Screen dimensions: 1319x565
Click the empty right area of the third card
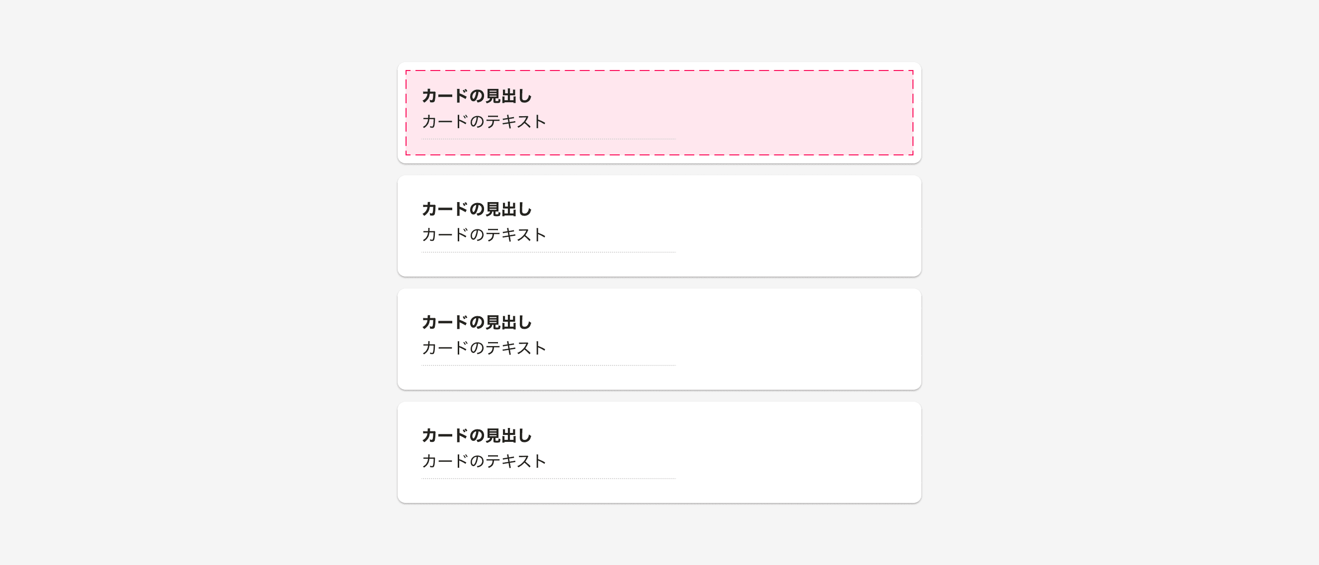tap(819, 339)
